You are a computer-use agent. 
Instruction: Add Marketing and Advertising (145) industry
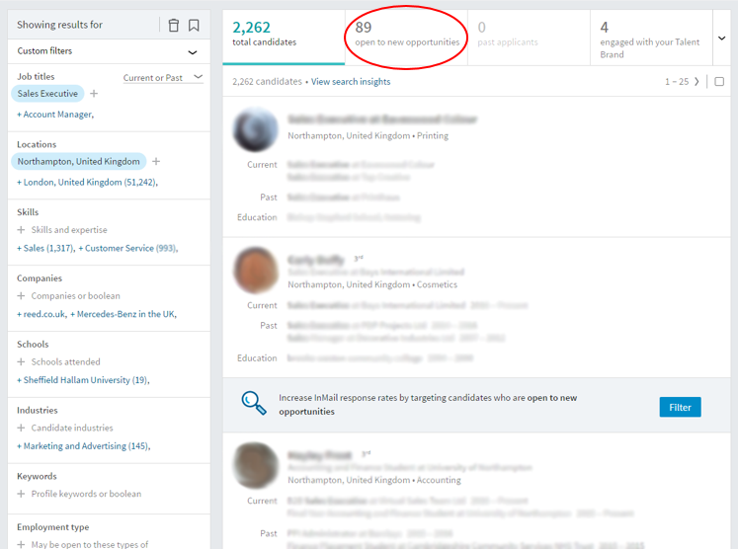[x=84, y=446]
